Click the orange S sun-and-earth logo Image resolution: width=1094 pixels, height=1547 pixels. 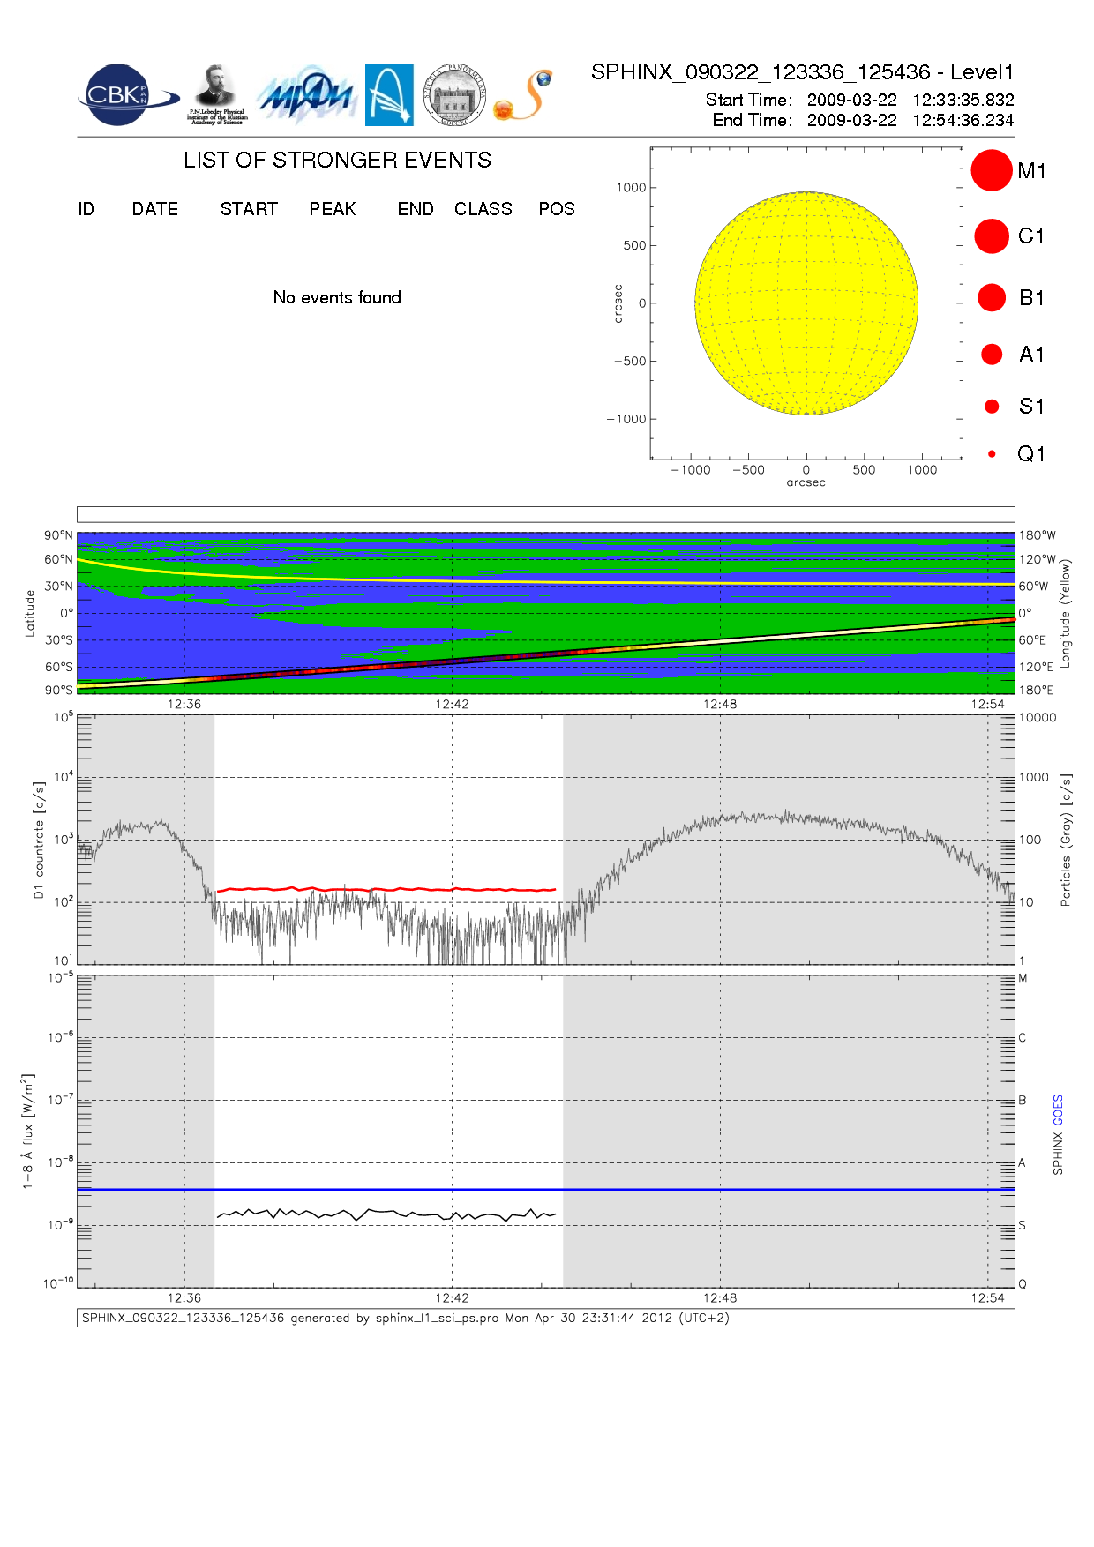pos(524,95)
